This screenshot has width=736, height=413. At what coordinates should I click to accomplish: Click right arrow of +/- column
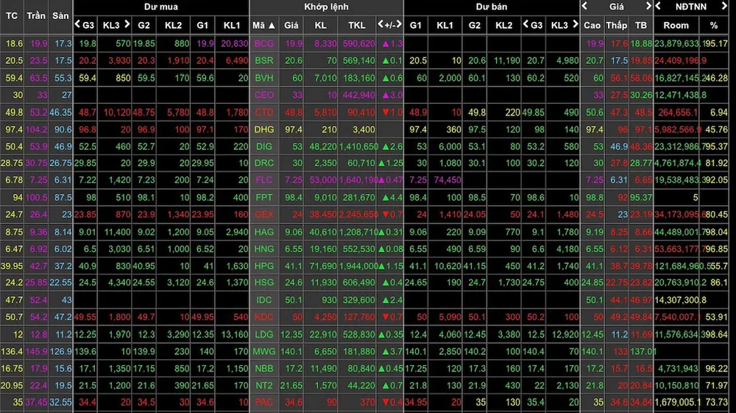click(399, 24)
